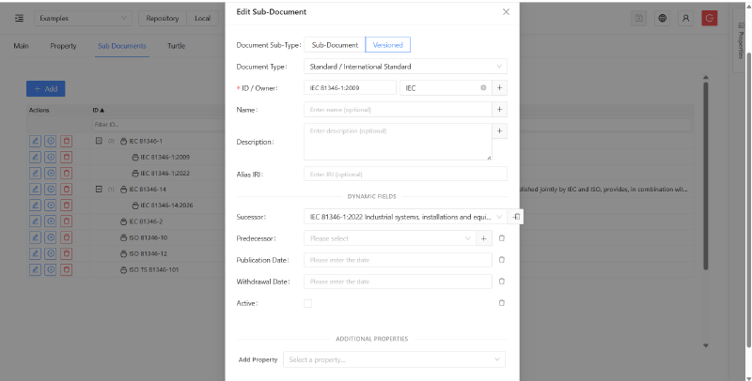The width and height of the screenshot is (752, 381).
Task: Delete the IEC 81346-14:2026 row
Action: [66, 206]
